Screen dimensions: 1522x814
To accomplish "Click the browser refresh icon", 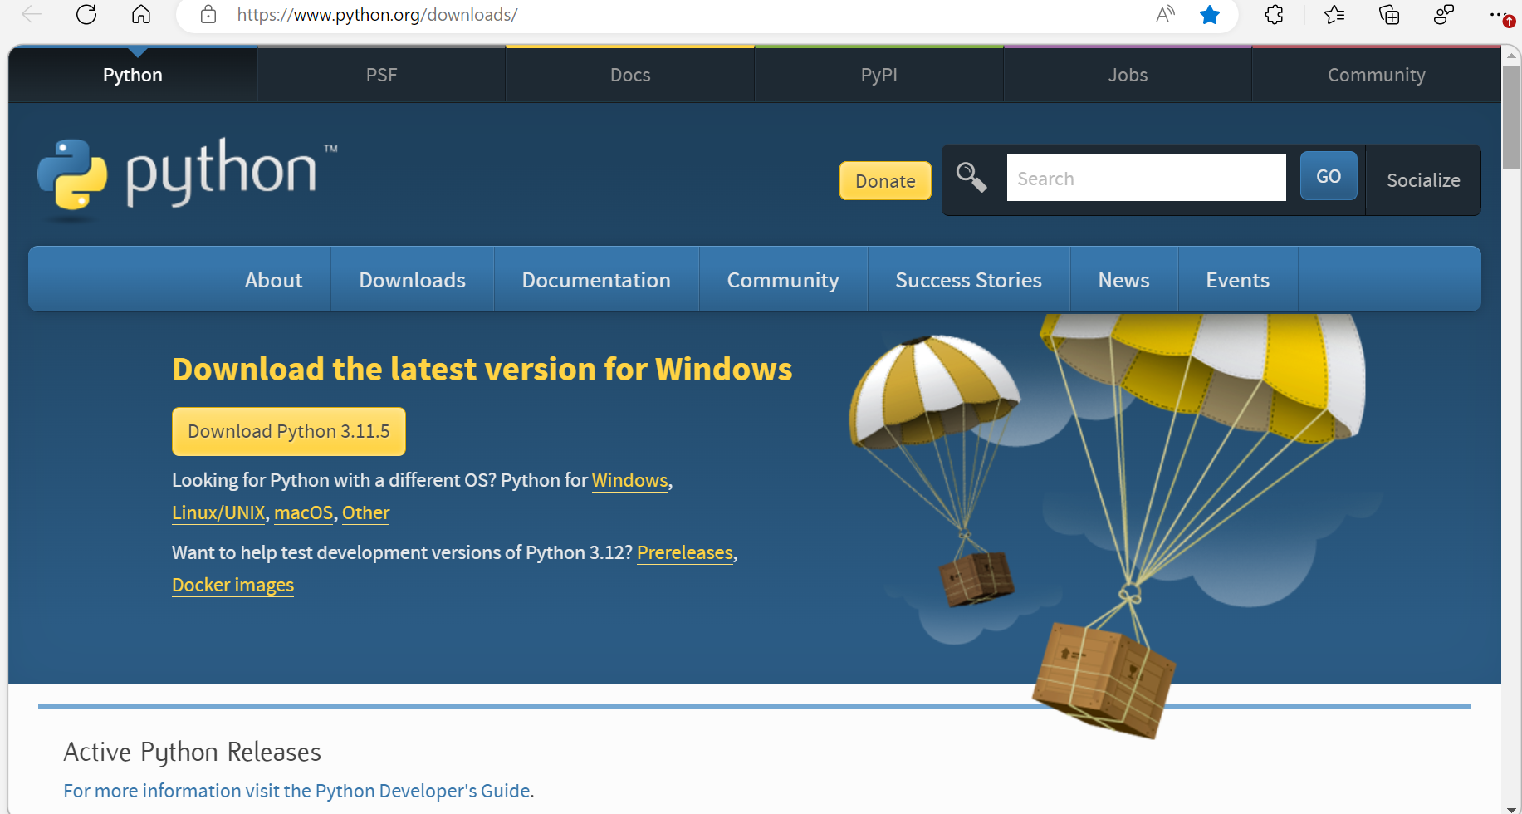I will pyautogui.click(x=86, y=14).
